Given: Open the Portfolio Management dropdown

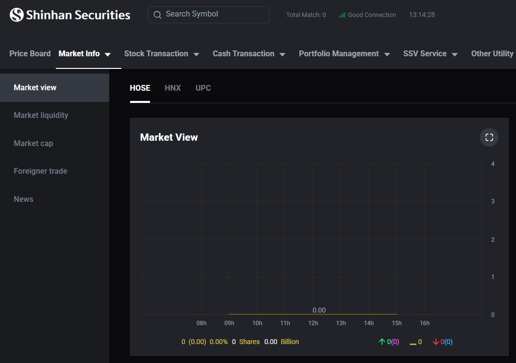Looking at the screenshot, I should click(x=344, y=54).
